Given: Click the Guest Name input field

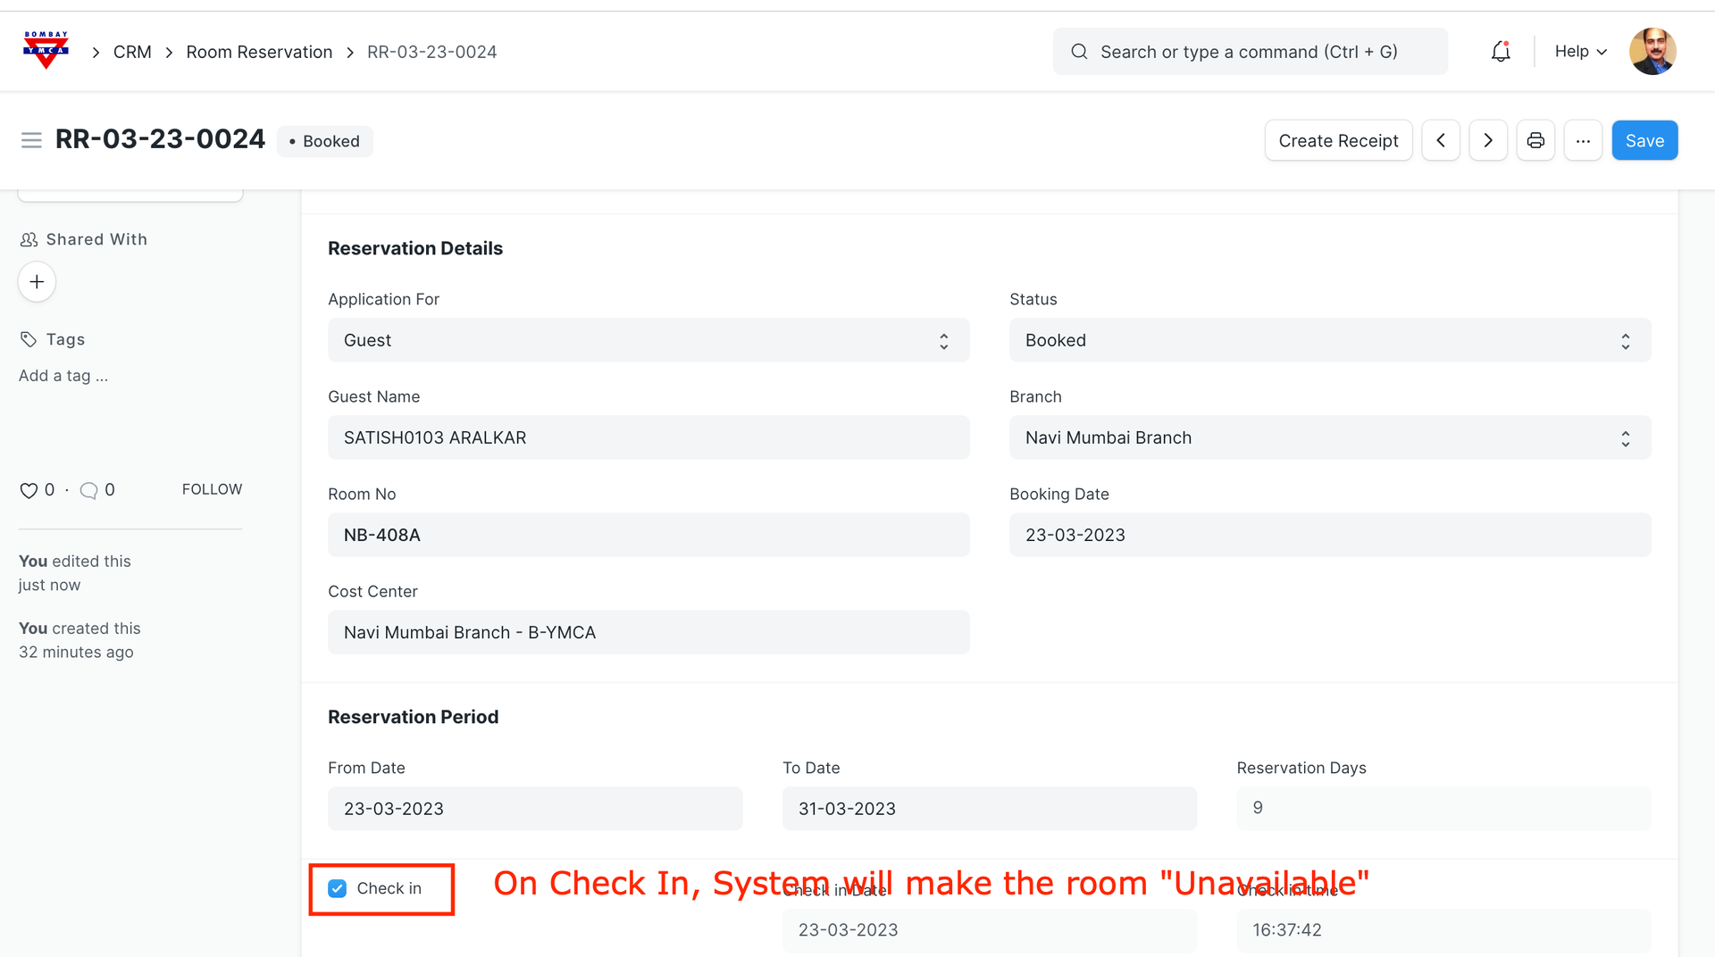Looking at the screenshot, I should pos(648,437).
